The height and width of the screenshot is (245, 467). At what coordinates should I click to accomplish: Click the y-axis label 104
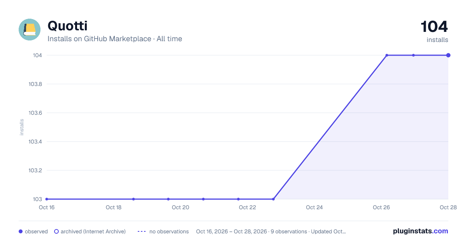pos(37,55)
